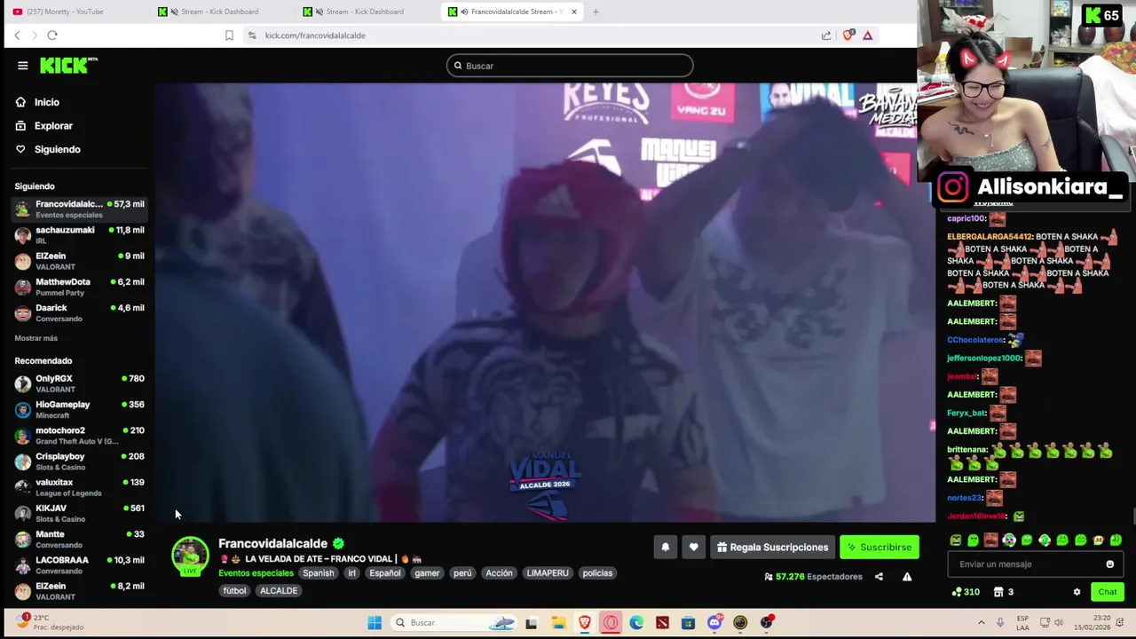
Task: Select the fútbol tag
Action: tap(234, 591)
